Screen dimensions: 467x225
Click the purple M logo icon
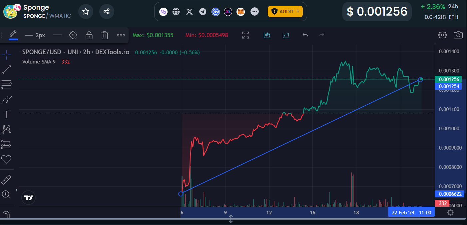tap(228, 12)
